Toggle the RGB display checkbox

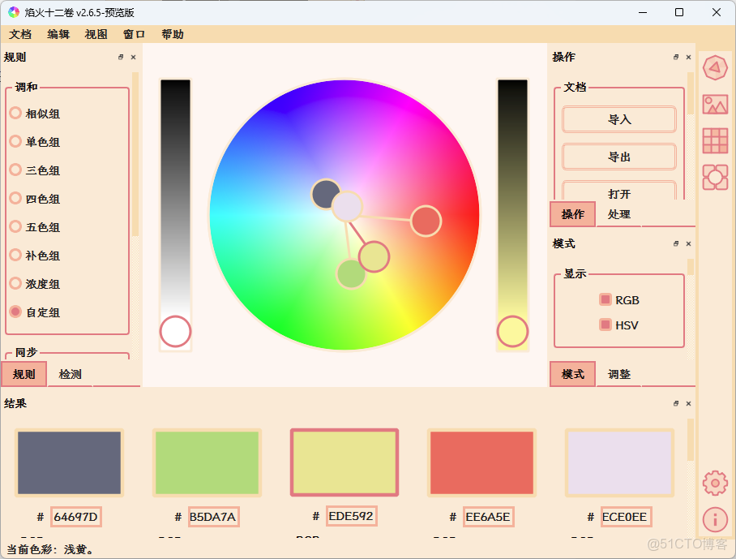pos(605,299)
